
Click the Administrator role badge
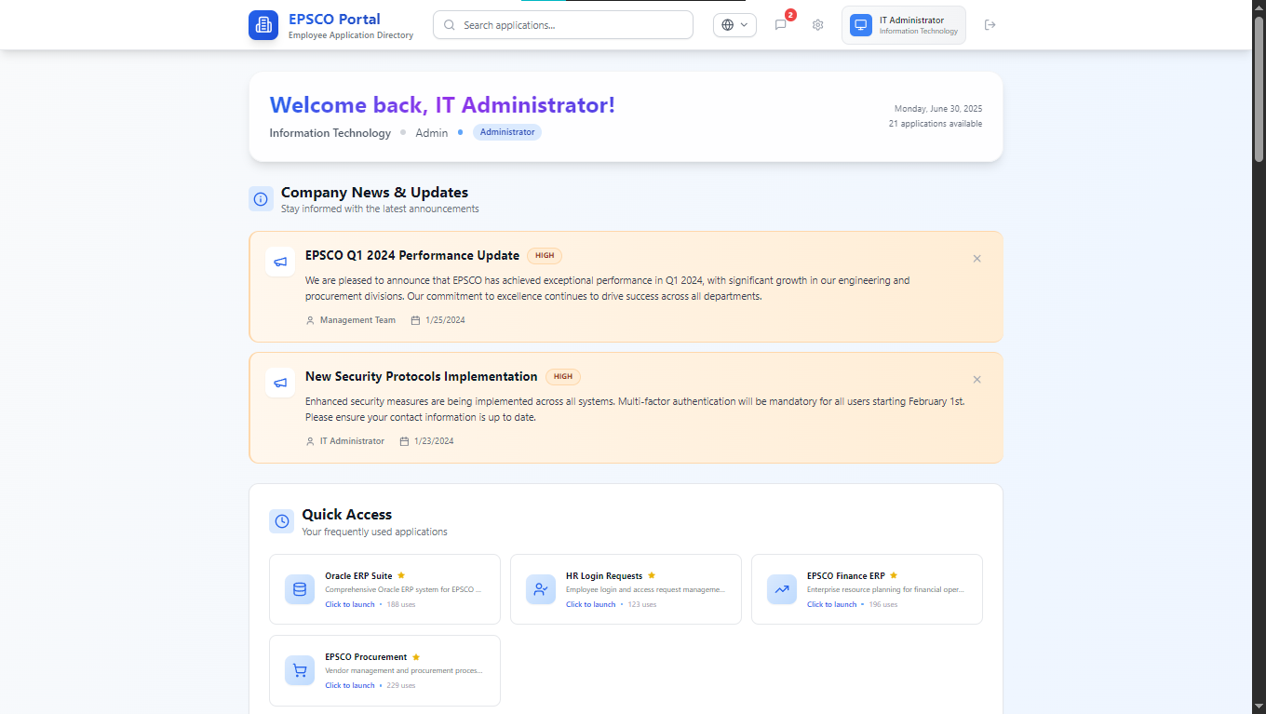507,132
